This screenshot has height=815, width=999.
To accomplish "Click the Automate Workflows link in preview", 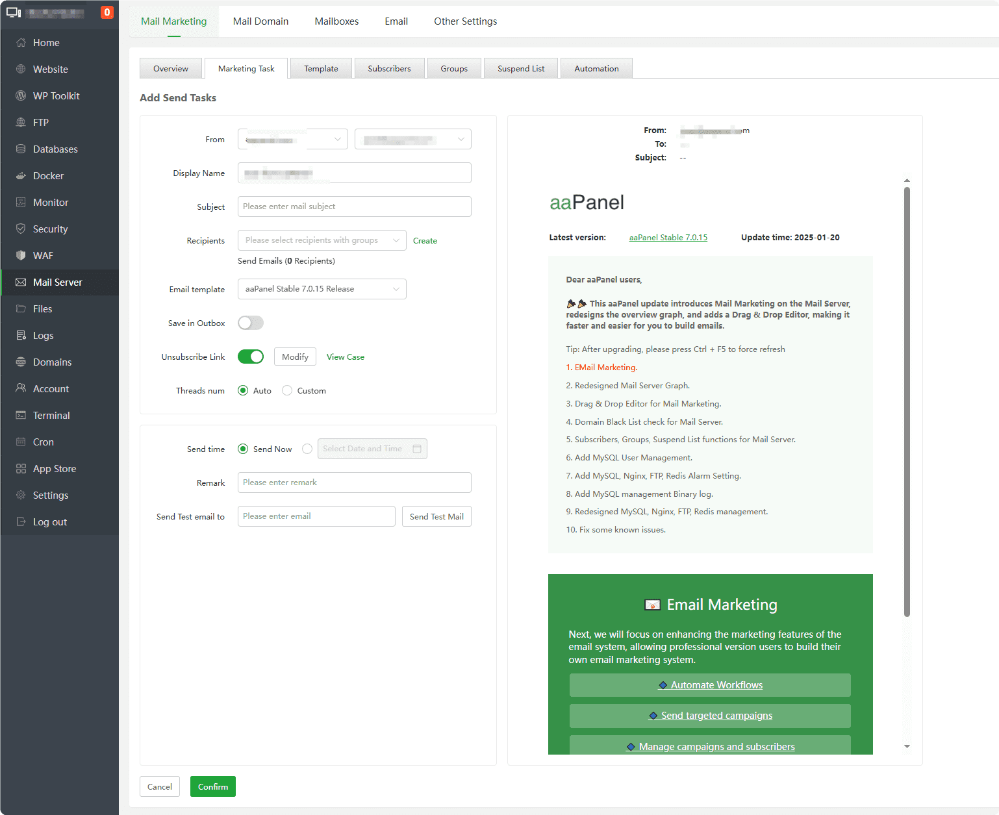I will (710, 685).
